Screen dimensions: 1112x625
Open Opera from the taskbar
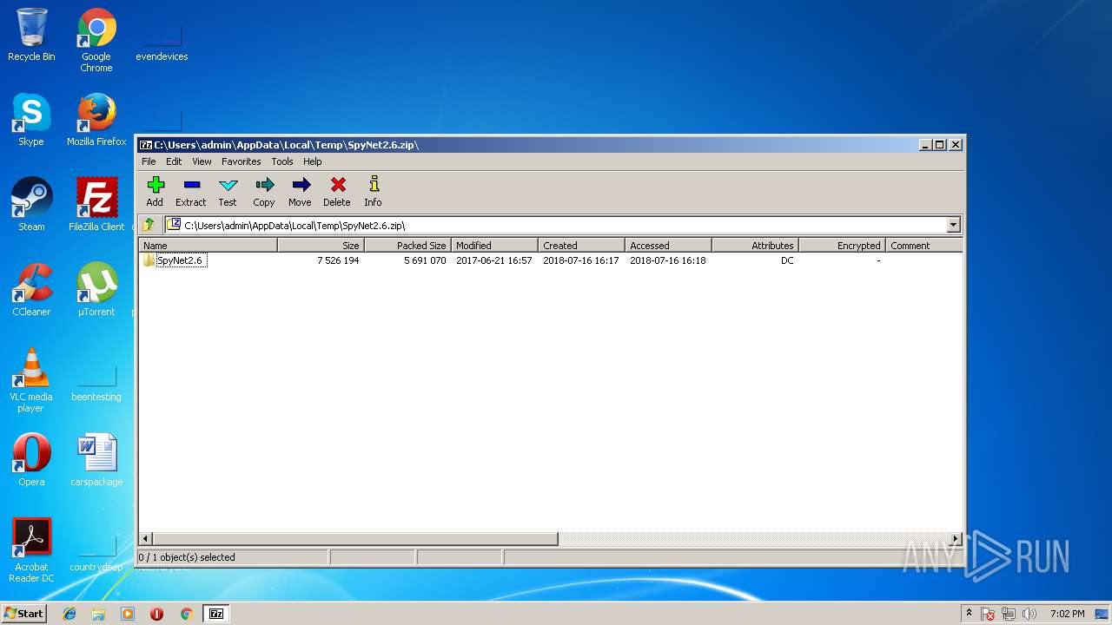[x=156, y=614]
